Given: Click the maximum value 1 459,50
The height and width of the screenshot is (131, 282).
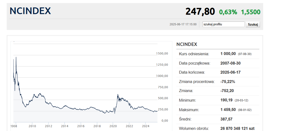Looking at the screenshot, I should point(228,110).
